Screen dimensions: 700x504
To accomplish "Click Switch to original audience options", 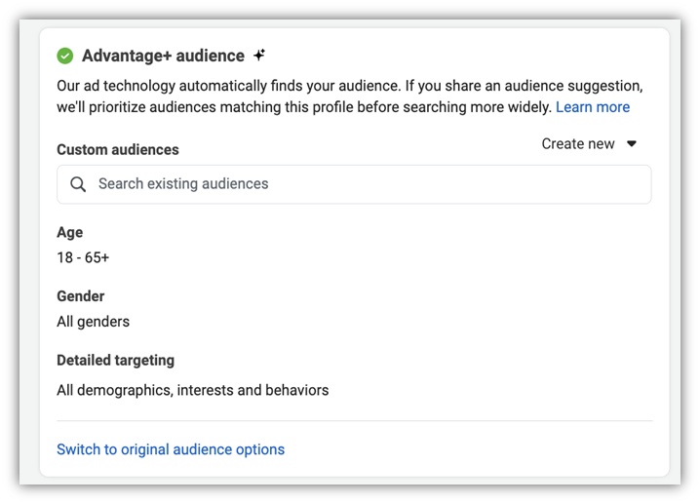I will 171,449.
